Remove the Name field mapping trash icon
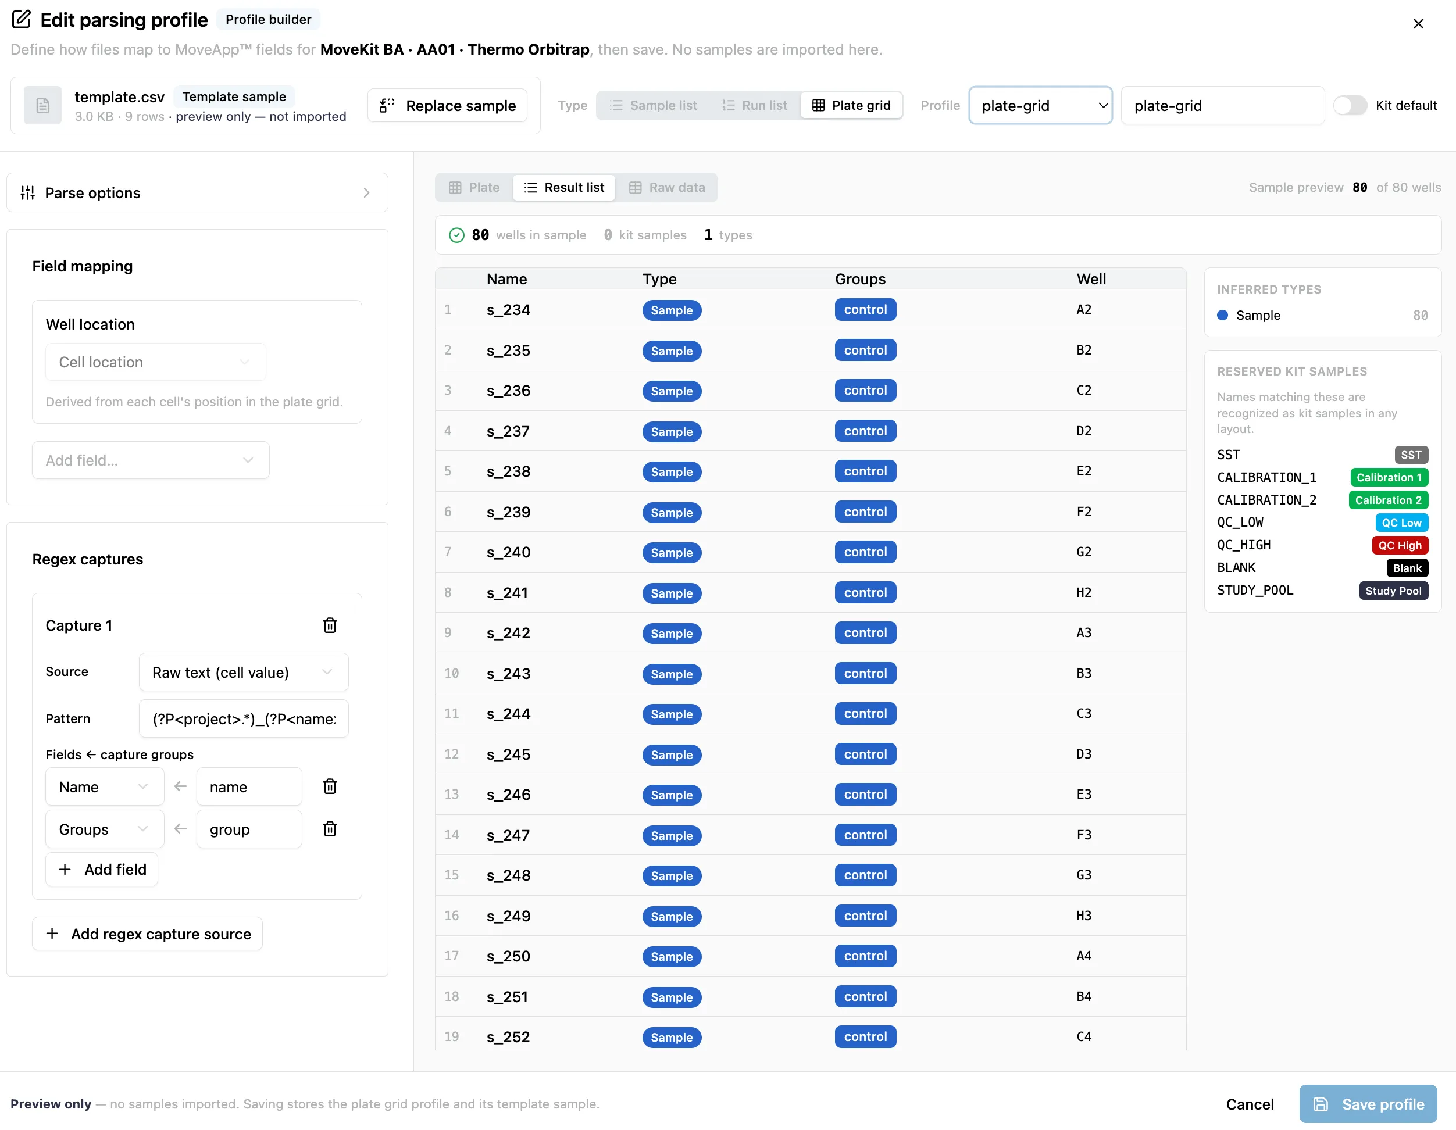Screen dimensions: 1456x1130 tap(329, 786)
